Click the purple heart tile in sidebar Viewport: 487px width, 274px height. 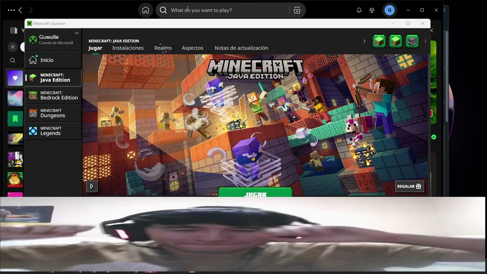click(x=15, y=78)
